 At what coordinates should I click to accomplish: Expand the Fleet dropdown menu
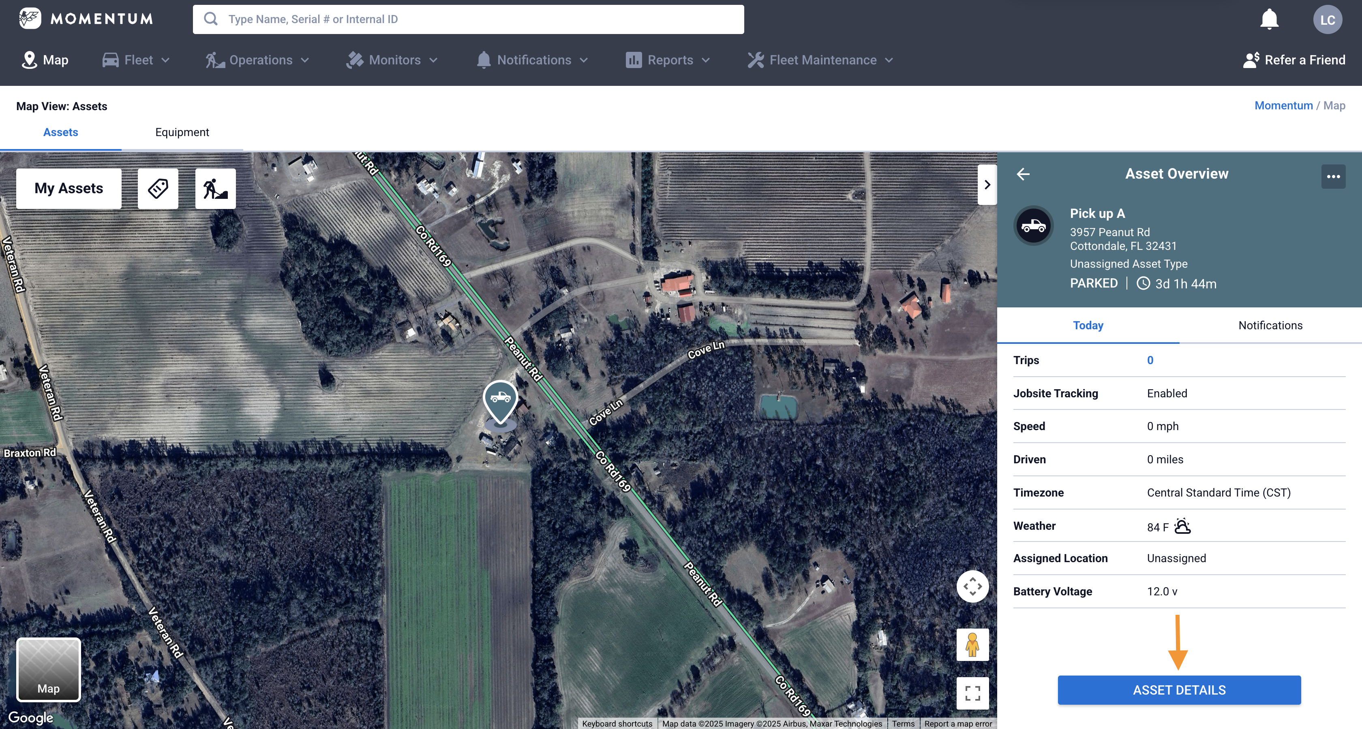coord(136,60)
